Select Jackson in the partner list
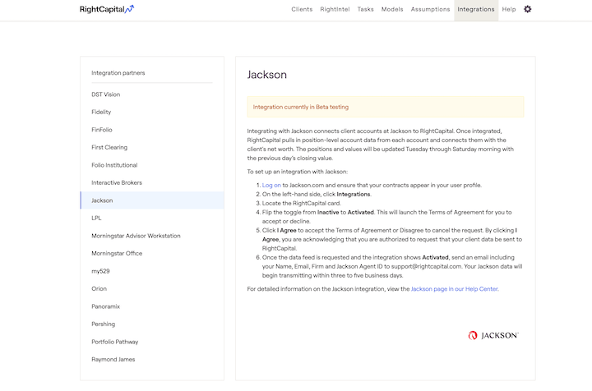The width and height of the screenshot is (592, 391). 152,200
